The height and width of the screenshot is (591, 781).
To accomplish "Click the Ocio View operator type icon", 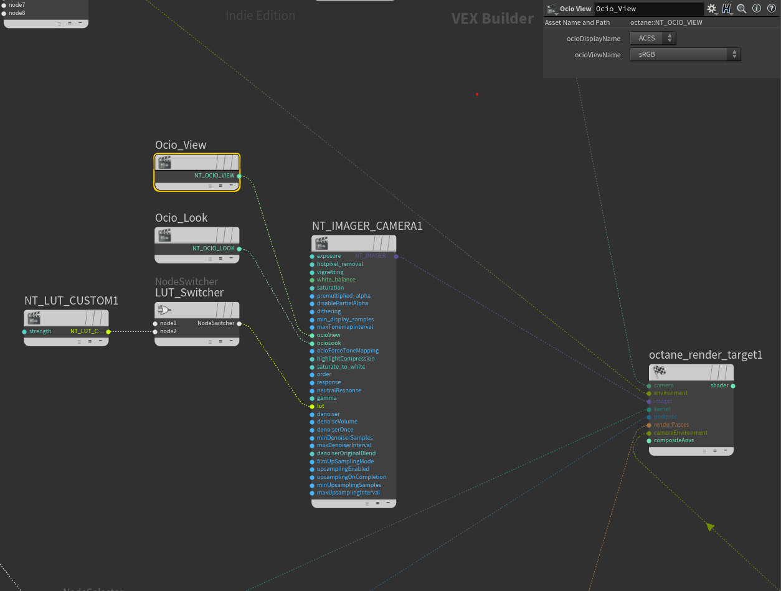I will click(552, 9).
